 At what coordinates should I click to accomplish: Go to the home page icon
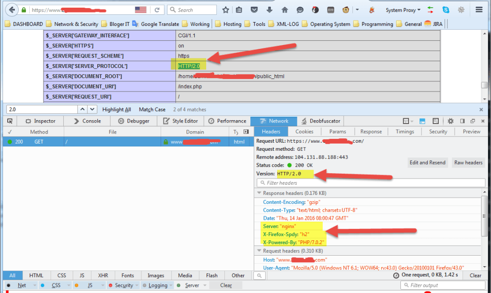(285, 10)
